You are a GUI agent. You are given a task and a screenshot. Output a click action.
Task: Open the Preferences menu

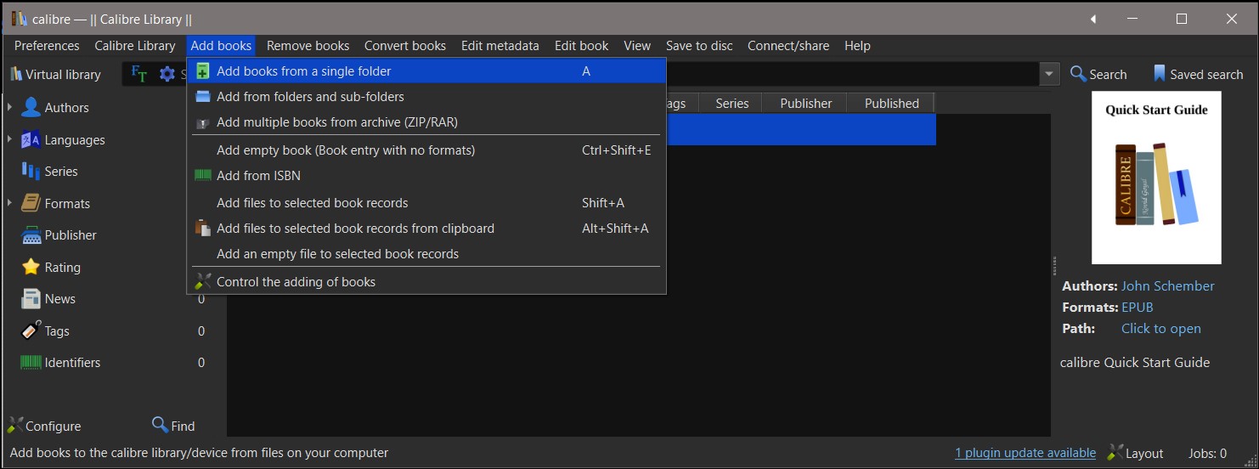47,46
